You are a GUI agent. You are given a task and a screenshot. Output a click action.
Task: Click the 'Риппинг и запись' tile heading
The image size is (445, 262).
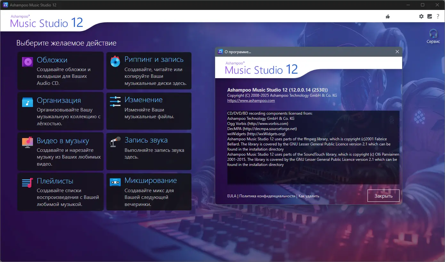tap(154, 59)
